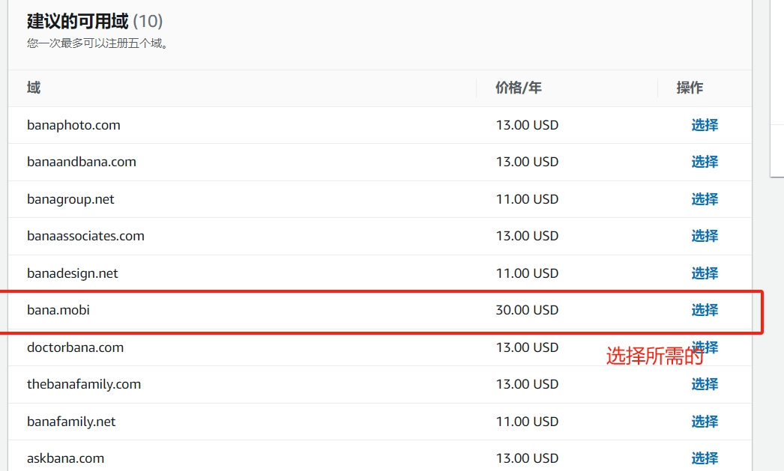Click the thebanafamily.com domain name
784x471 pixels.
pyautogui.click(x=84, y=384)
